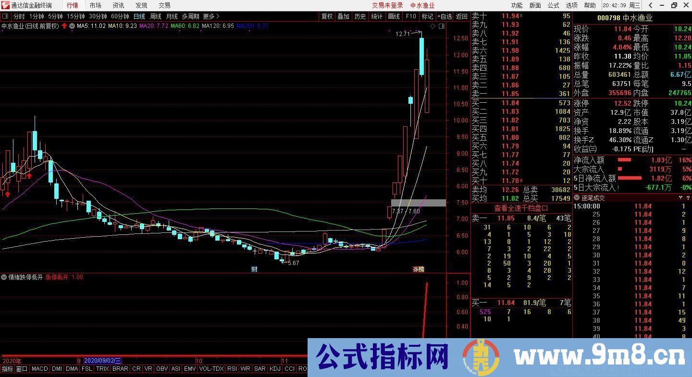Switch to the 分时 chart
This screenshot has width=692, height=377.
click(19, 16)
